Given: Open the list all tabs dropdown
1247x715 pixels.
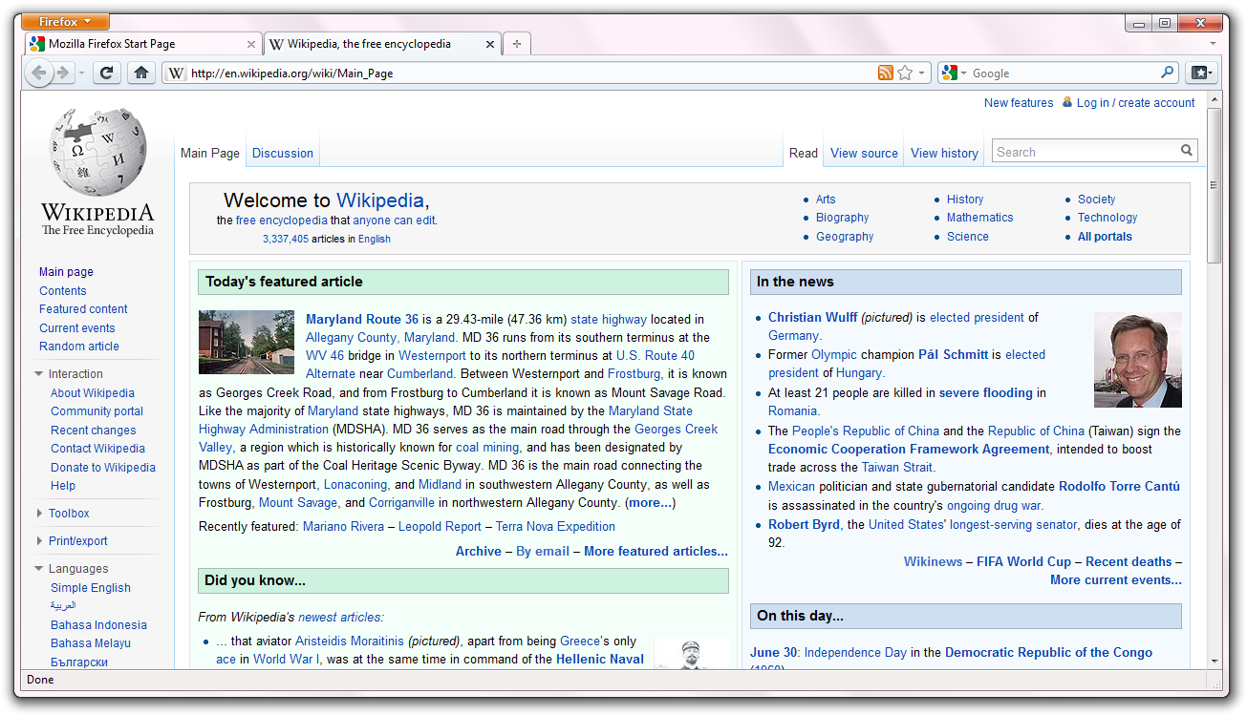Looking at the screenshot, I should point(1214,44).
